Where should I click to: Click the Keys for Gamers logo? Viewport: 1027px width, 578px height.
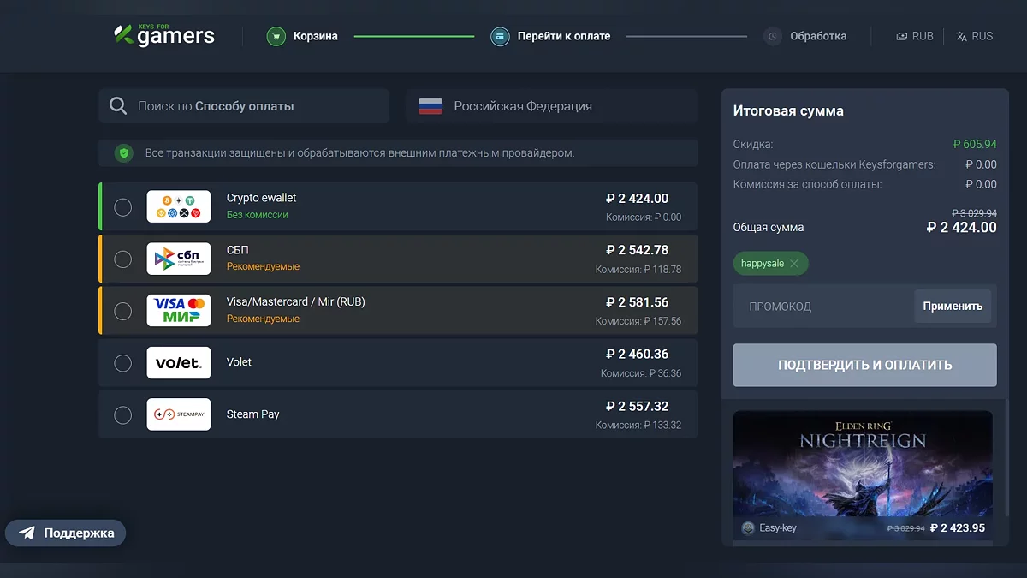[164, 36]
